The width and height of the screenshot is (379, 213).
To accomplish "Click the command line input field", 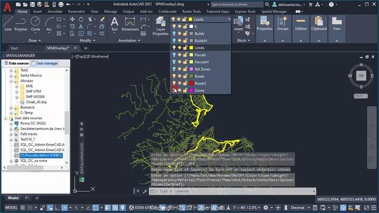I will 232,191.
